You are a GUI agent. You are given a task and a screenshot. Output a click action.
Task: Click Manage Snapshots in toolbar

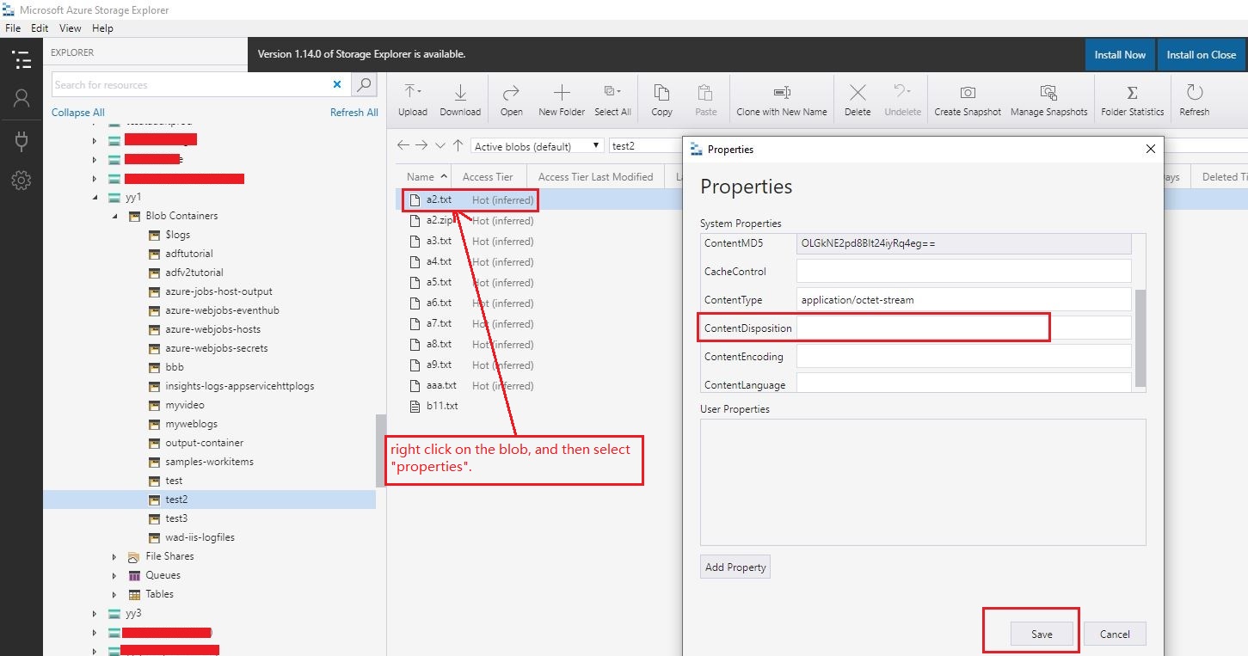1048,101
